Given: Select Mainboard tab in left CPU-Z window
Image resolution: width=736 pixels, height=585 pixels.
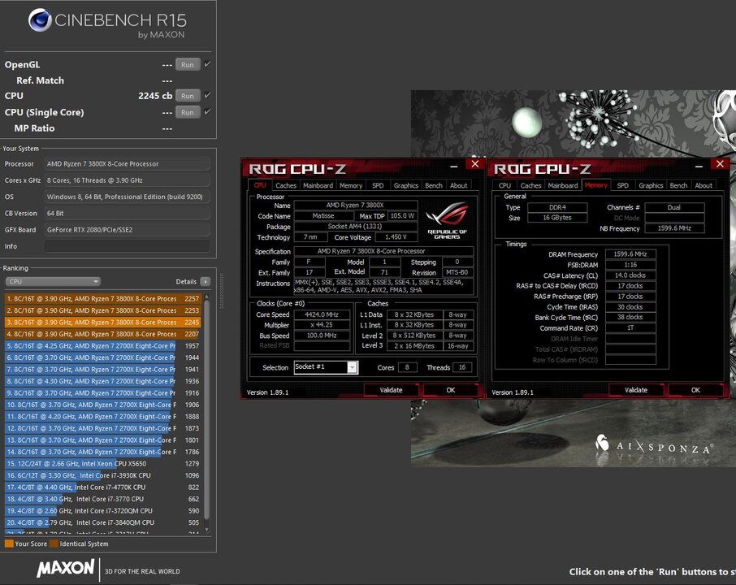Looking at the screenshot, I should [318, 185].
